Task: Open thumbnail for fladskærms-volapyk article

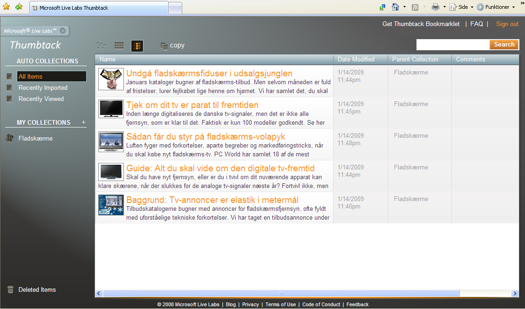Action: [111, 141]
